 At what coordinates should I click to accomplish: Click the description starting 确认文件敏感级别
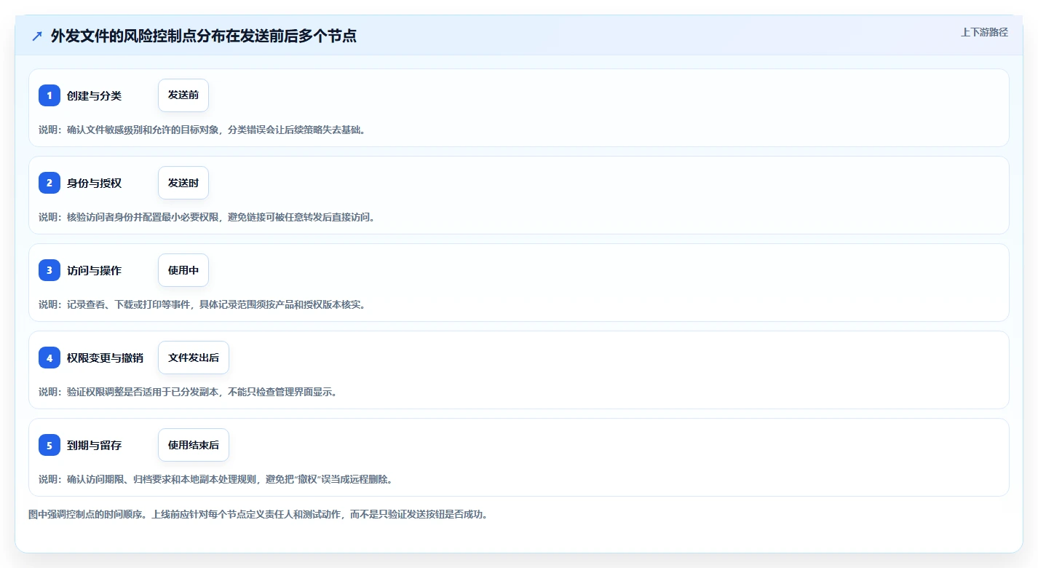click(202, 130)
